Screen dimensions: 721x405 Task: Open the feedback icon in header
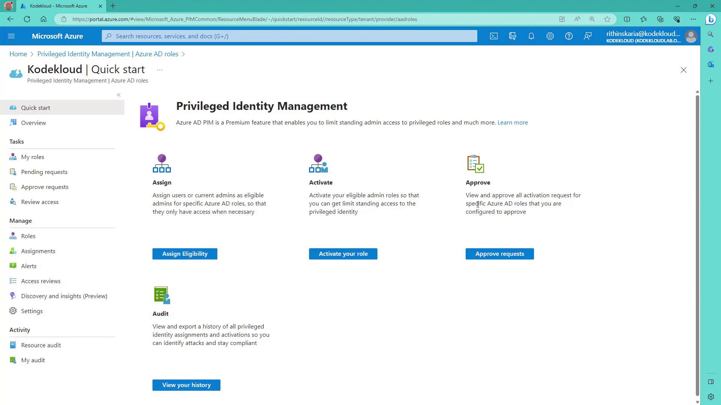588,36
